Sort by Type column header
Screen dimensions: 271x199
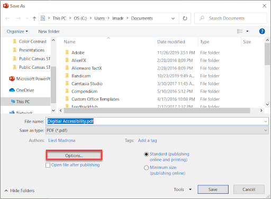[205, 42]
